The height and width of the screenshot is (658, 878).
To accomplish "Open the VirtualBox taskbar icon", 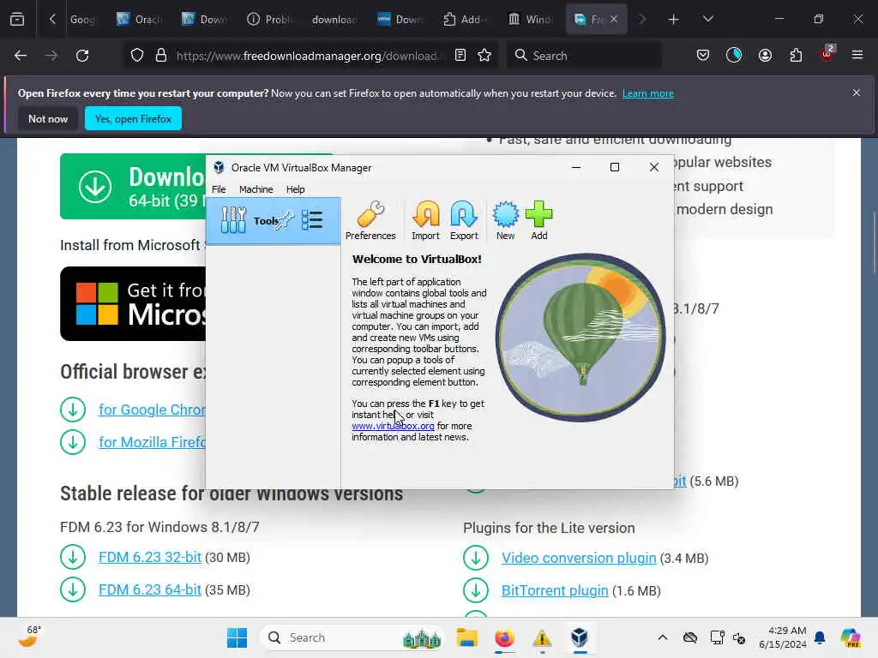I will (580, 637).
